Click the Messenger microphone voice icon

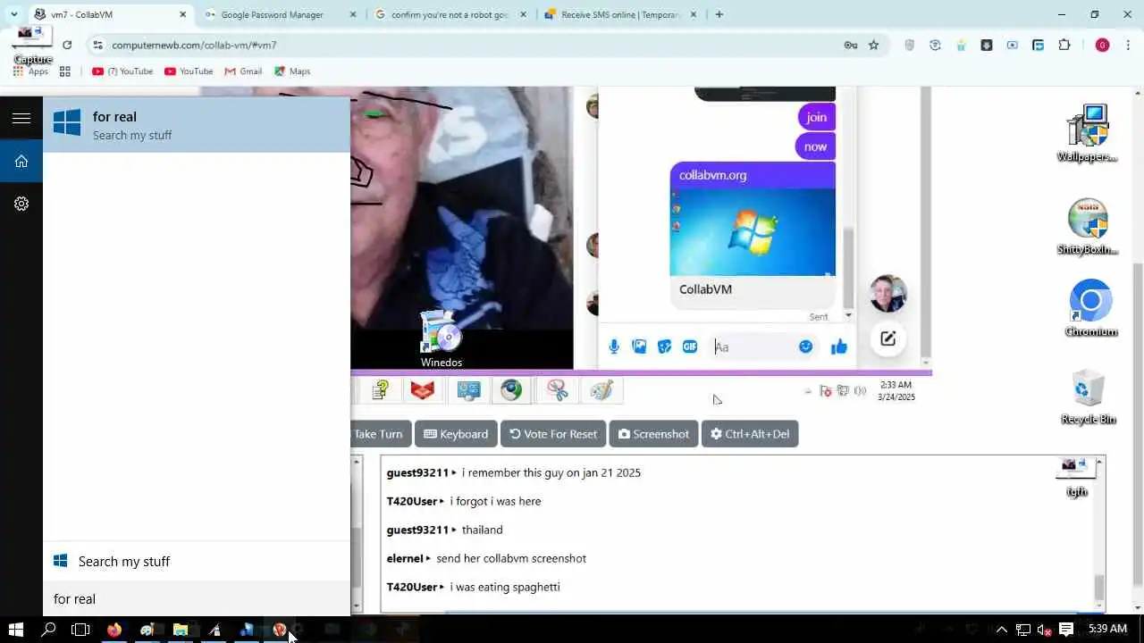point(614,347)
